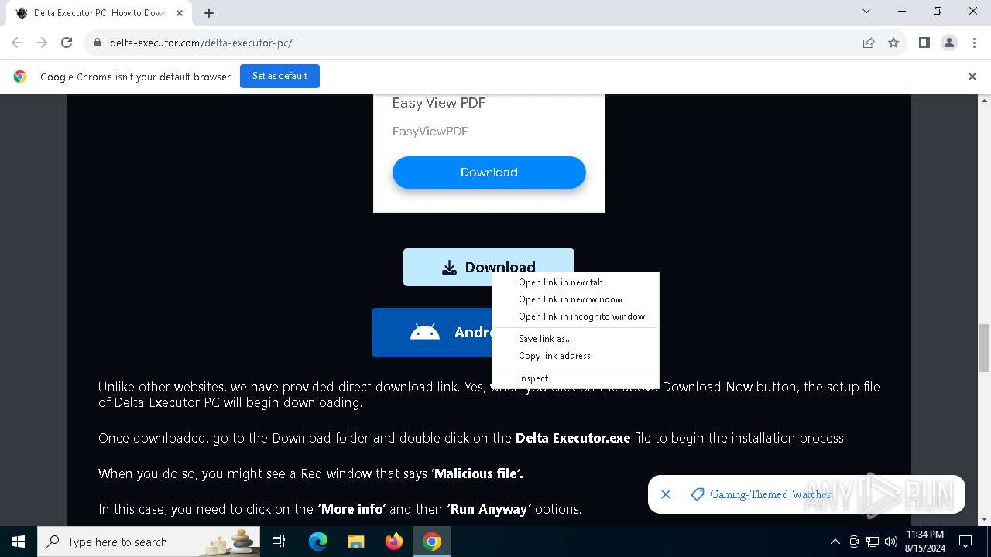The height and width of the screenshot is (557, 991).
Task: Dismiss the default browser notification bar
Action: pyautogui.click(x=972, y=76)
